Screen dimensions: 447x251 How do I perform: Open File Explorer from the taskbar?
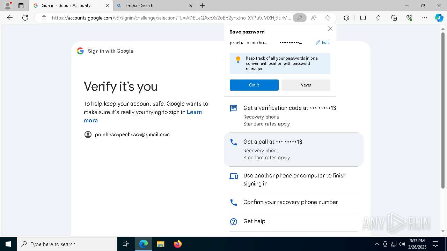tap(160, 244)
